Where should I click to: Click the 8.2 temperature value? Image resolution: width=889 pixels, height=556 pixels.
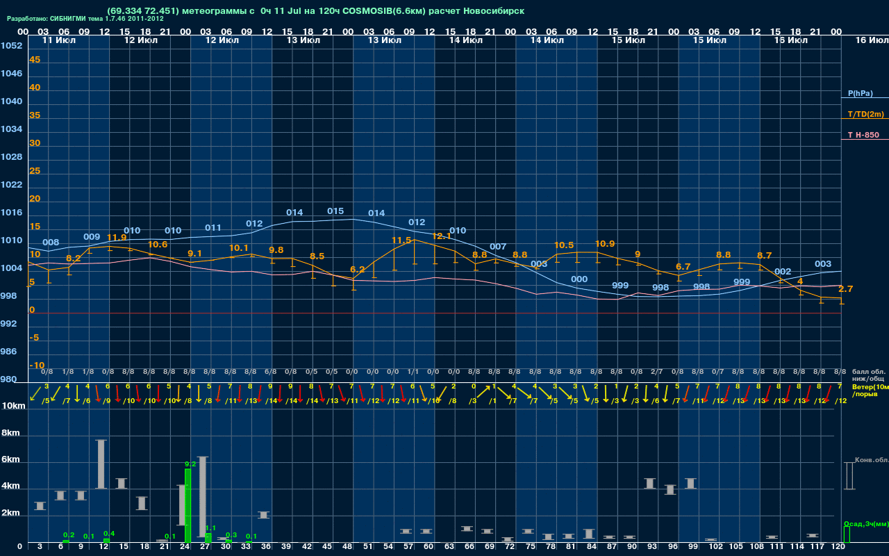point(73,259)
